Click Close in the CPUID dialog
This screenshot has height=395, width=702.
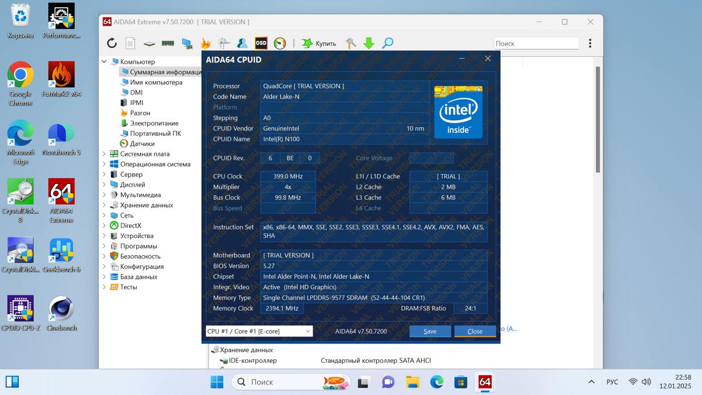pyautogui.click(x=475, y=331)
